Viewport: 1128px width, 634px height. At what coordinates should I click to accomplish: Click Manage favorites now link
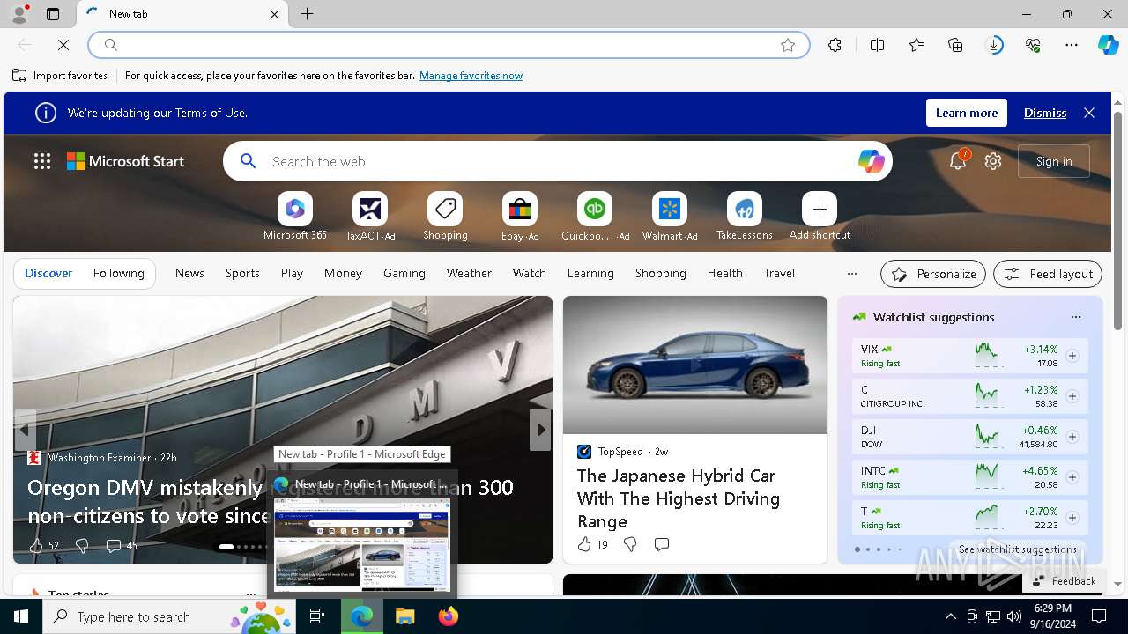pos(471,76)
